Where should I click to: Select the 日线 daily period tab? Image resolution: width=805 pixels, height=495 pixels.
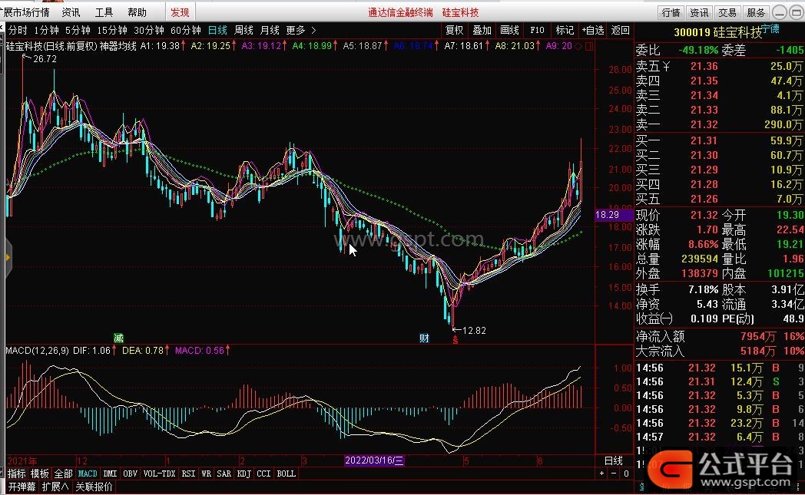[217, 30]
